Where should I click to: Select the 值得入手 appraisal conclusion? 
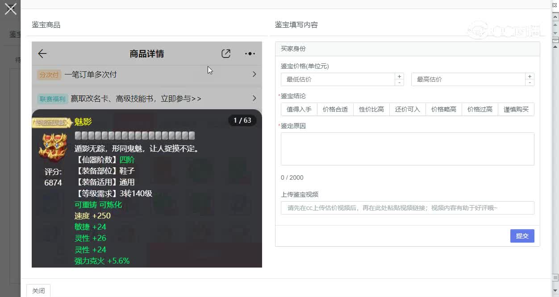pos(298,109)
